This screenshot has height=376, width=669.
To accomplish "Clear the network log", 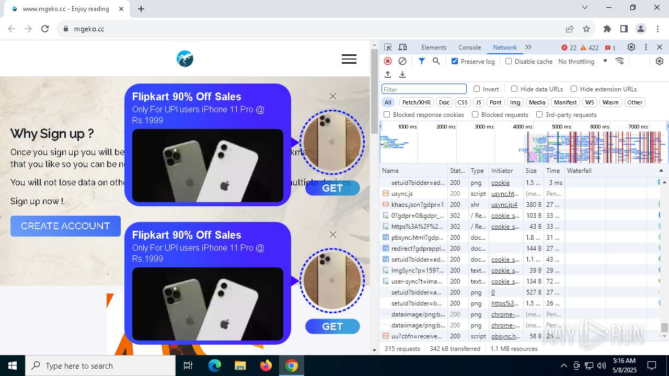I will [x=402, y=61].
